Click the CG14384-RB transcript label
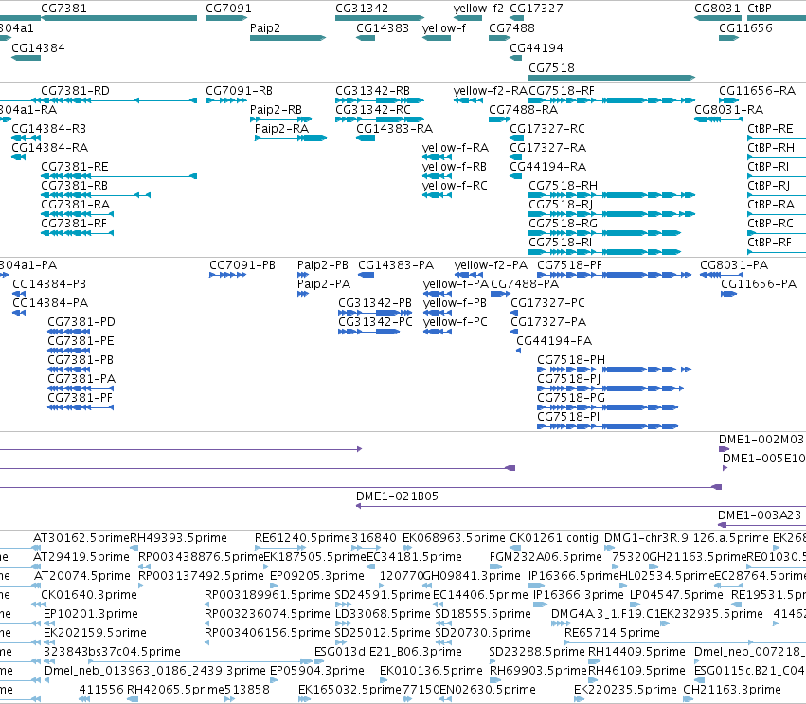Image resolution: width=806 pixels, height=704 pixels. click(48, 129)
